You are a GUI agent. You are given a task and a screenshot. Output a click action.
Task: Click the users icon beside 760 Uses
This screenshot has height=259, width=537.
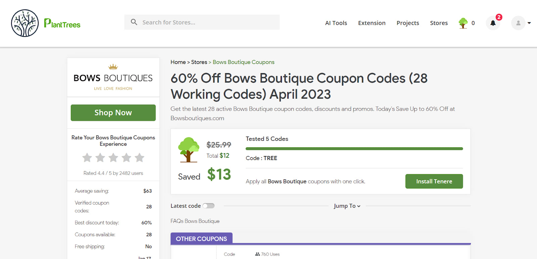257,254
